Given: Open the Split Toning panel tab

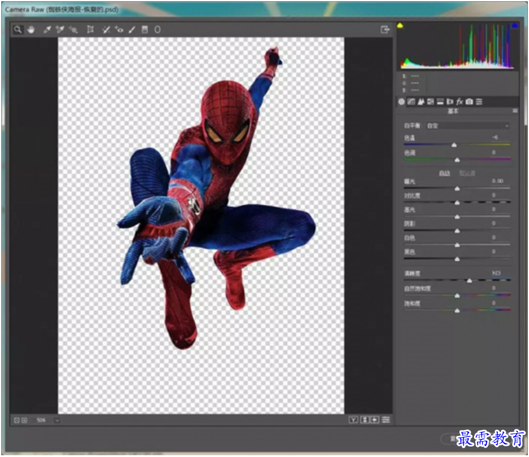Looking at the screenshot, I should coord(440,101).
